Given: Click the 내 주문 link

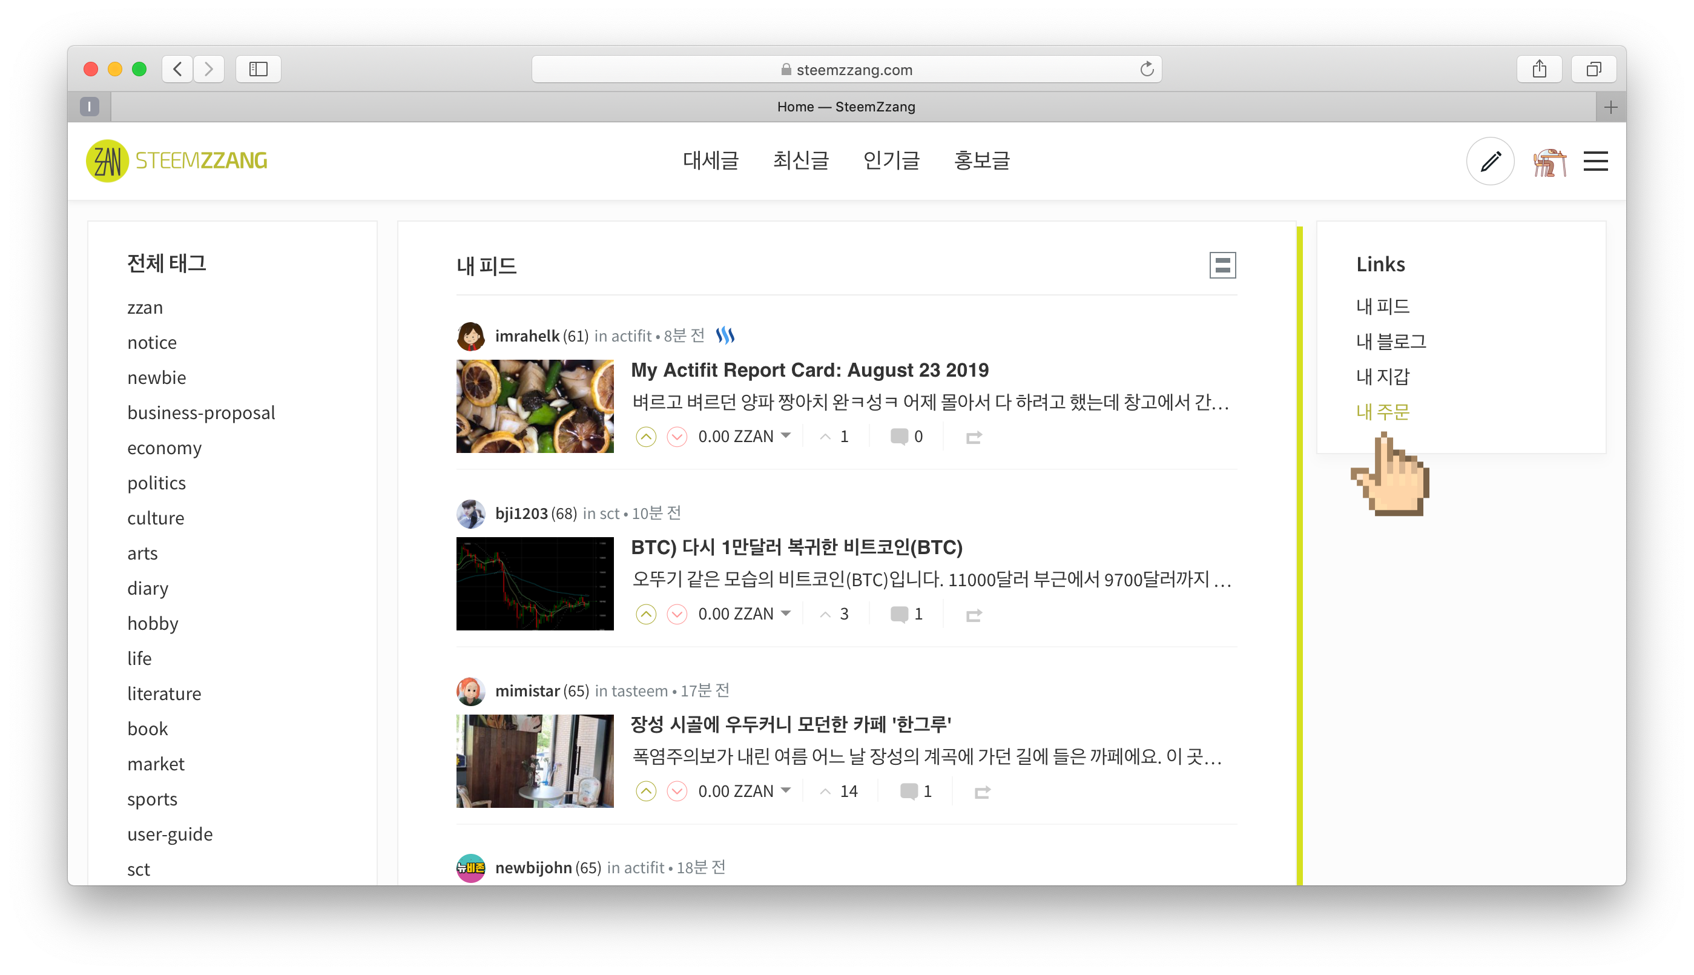Looking at the screenshot, I should click(x=1382, y=412).
